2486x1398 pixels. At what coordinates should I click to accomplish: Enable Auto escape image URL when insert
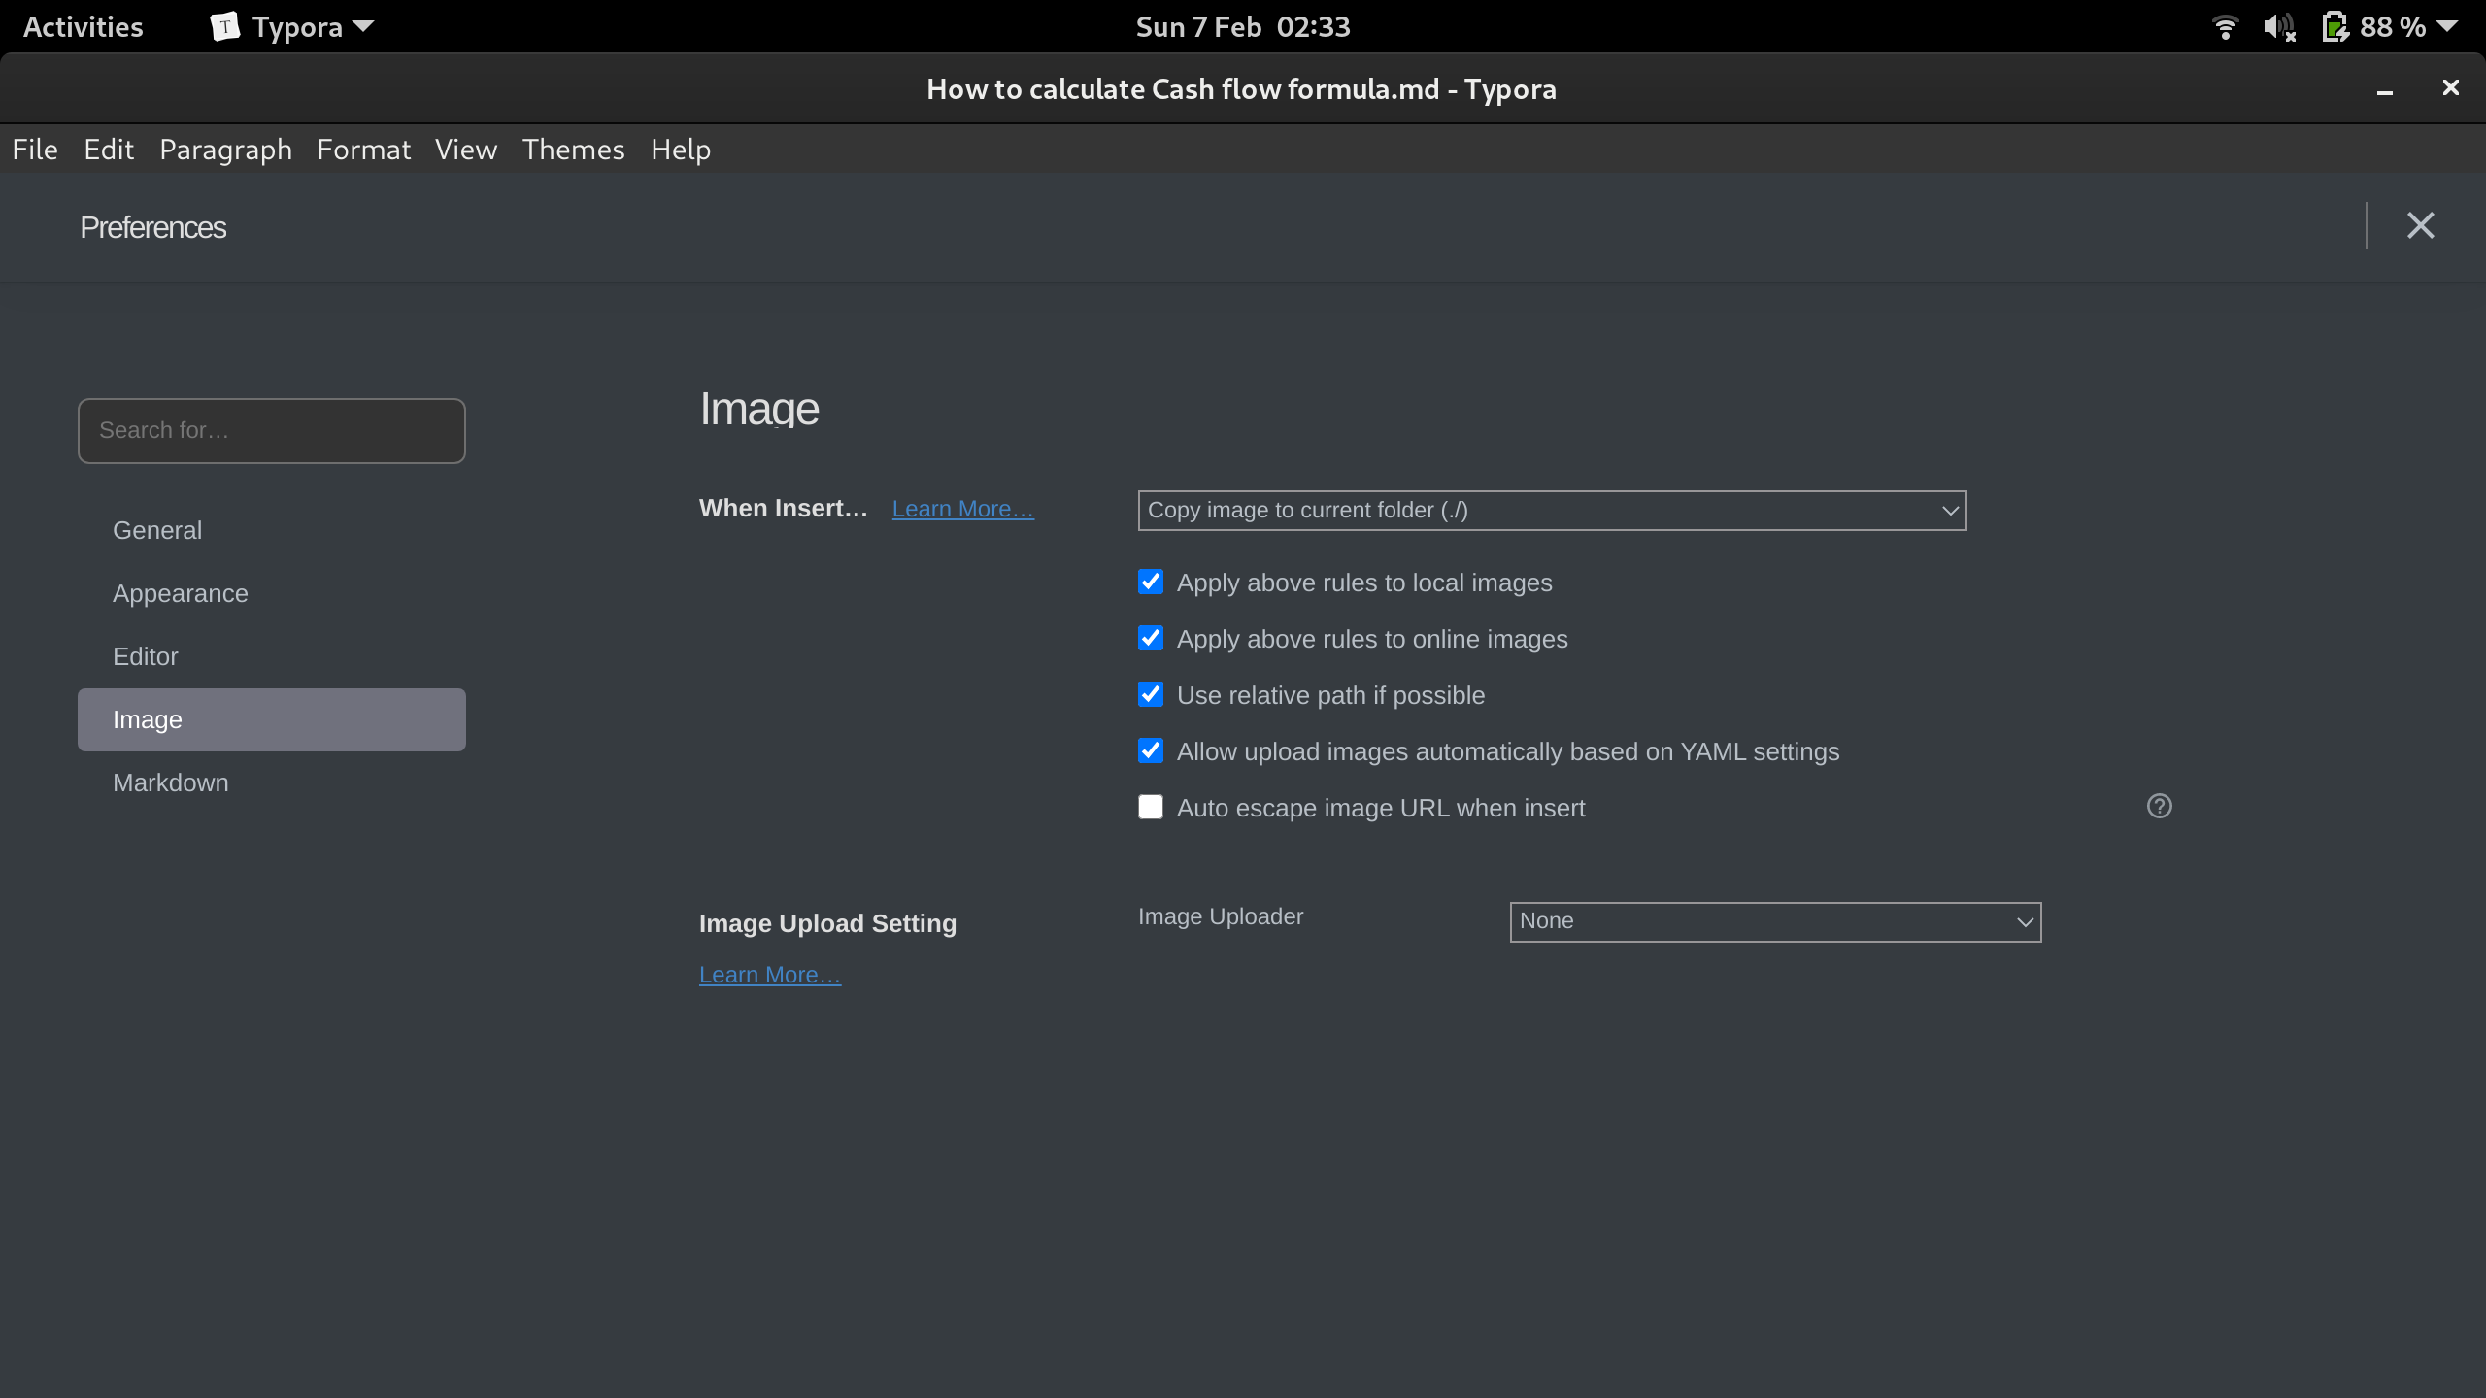[1151, 808]
